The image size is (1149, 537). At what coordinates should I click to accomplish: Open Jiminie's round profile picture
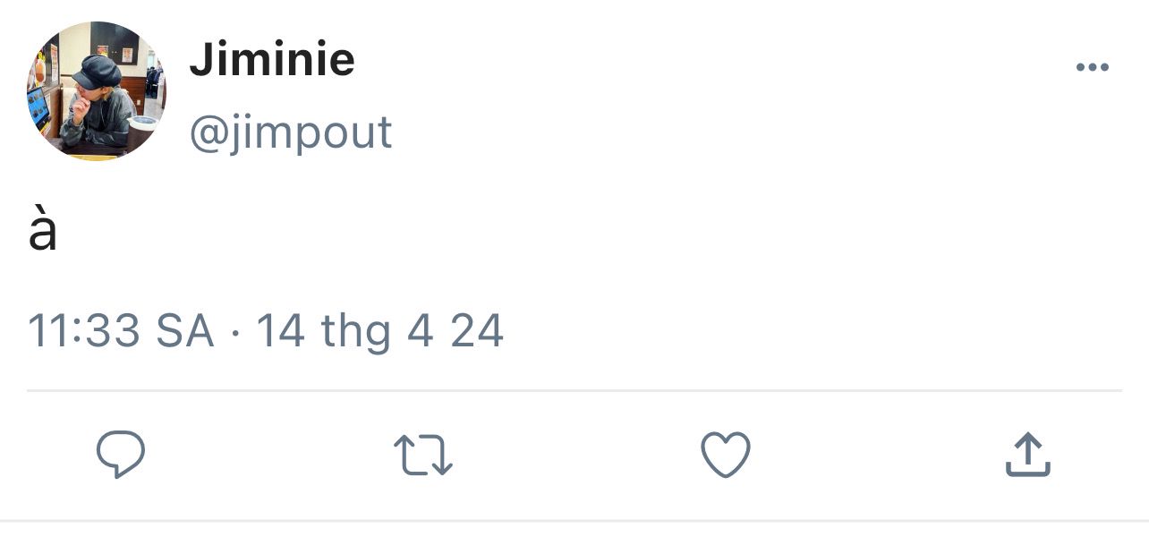click(96, 91)
